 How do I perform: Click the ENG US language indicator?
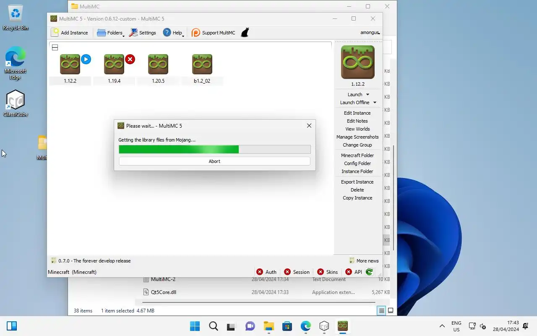point(456,326)
